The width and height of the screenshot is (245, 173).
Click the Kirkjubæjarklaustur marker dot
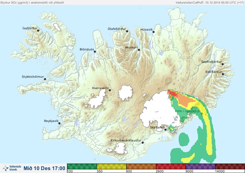tap(142, 142)
